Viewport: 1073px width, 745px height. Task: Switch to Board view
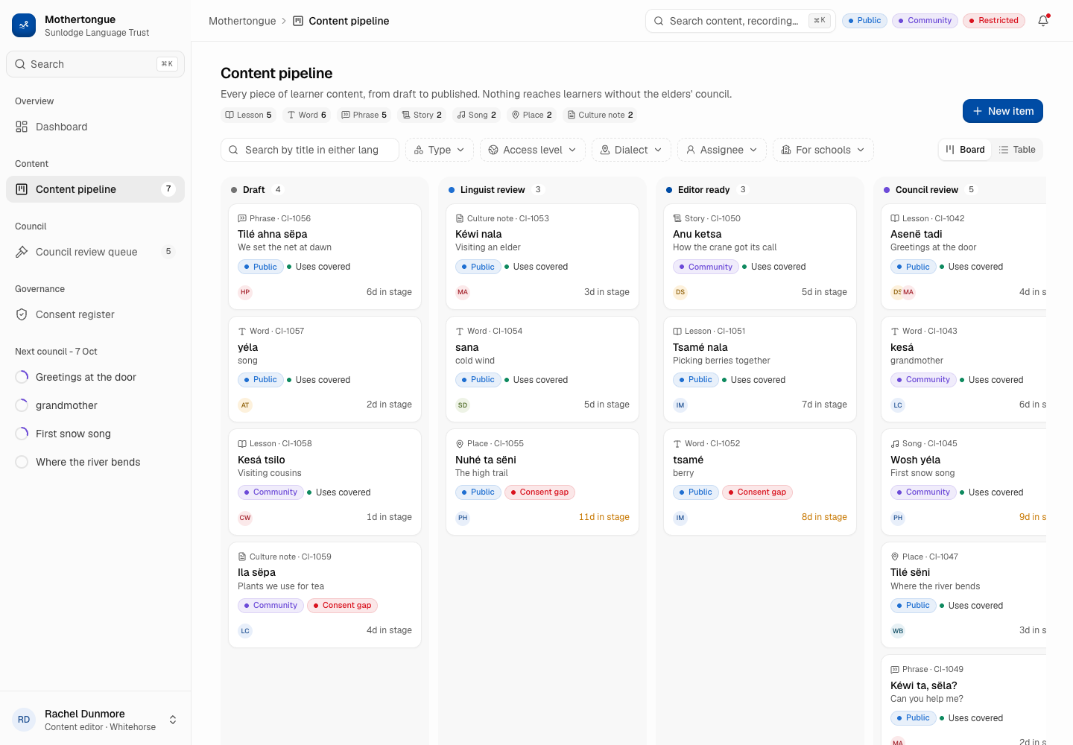pyautogui.click(x=965, y=150)
